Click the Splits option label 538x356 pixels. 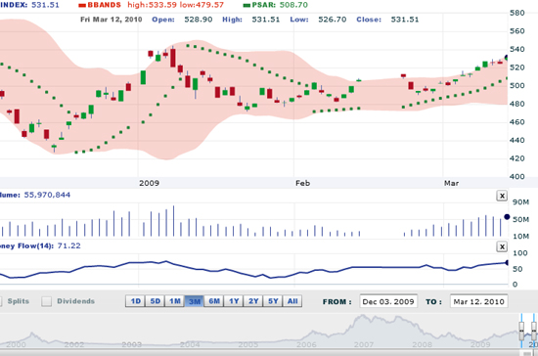[x=19, y=301]
